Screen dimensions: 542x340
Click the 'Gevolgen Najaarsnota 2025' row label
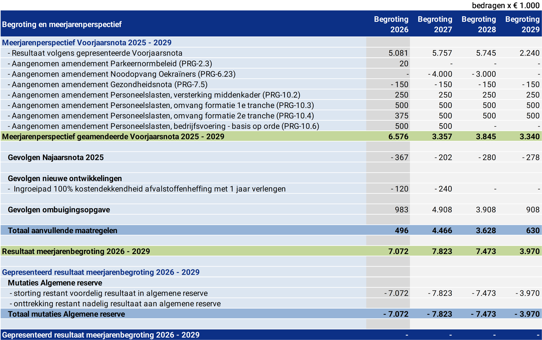click(x=56, y=158)
